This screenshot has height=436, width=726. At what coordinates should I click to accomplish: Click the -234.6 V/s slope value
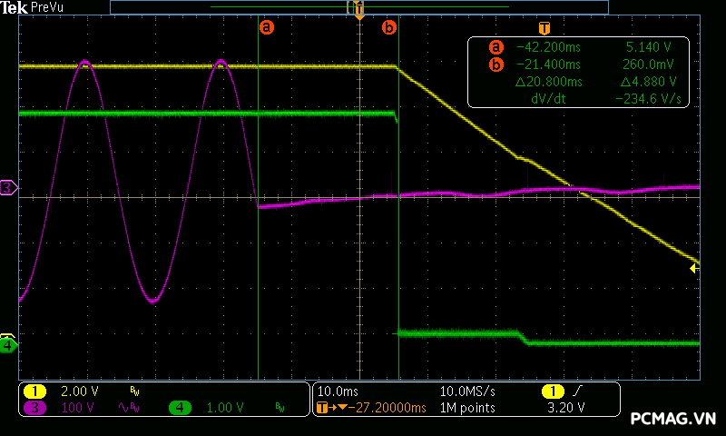click(x=648, y=99)
